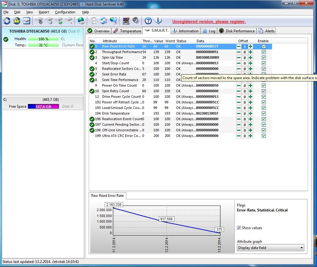The width and height of the screenshot is (317, 267).
Task: Click the speaker sound toolbar icon
Action: click(x=136, y=21)
